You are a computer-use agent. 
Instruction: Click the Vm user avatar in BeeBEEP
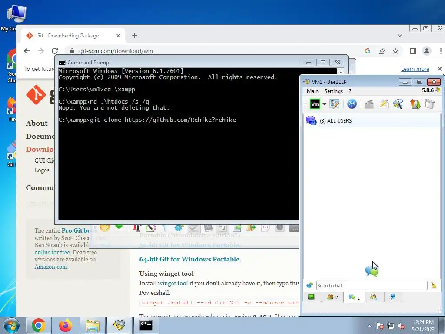point(315,104)
